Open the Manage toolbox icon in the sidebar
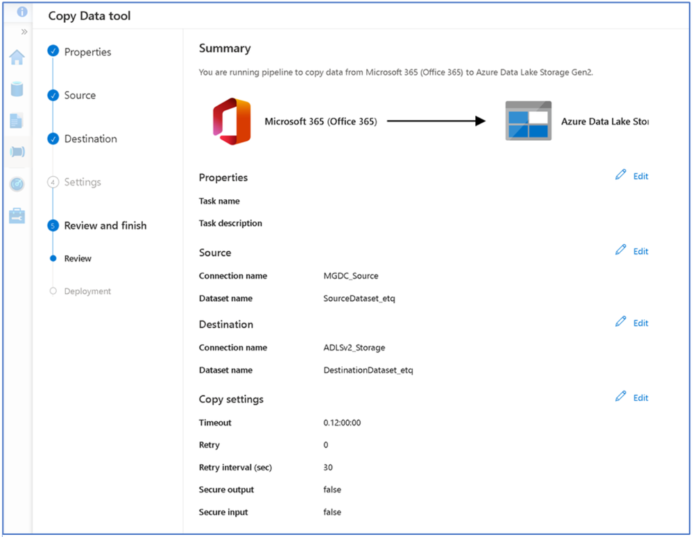Image resolution: width=693 pixels, height=537 pixels. (17, 216)
